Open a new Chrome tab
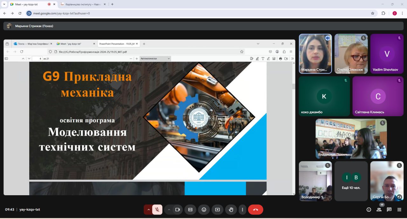This screenshot has width=407, height=219. tap(112, 4)
